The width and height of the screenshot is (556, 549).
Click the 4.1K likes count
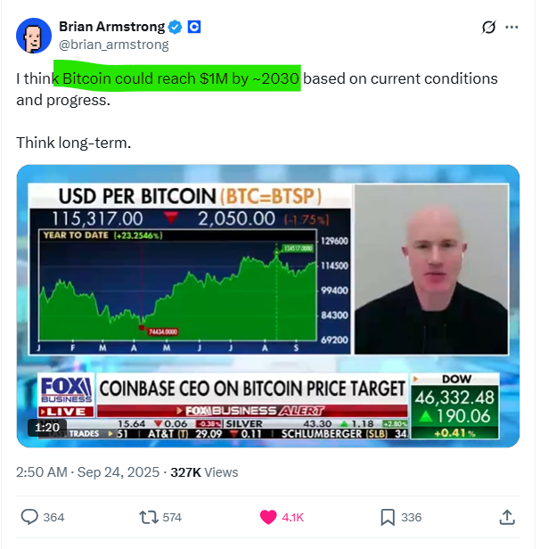point(293,518)
